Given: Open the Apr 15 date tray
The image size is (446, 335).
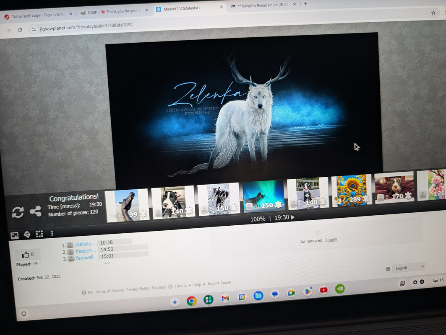Looking at the screenshot, I should pos(438,280).
